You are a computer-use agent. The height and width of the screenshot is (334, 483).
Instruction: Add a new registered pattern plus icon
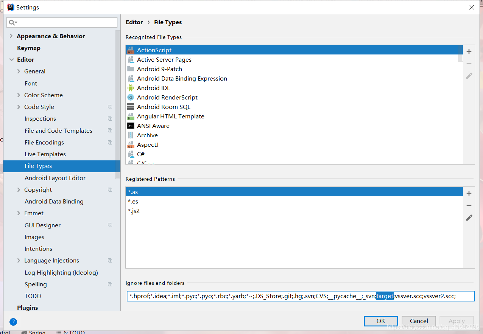pyautogui.click(x=469, y=193)
